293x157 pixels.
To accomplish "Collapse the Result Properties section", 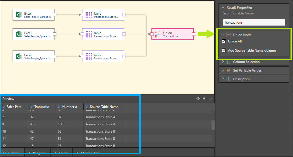I will tap(223, 7).
